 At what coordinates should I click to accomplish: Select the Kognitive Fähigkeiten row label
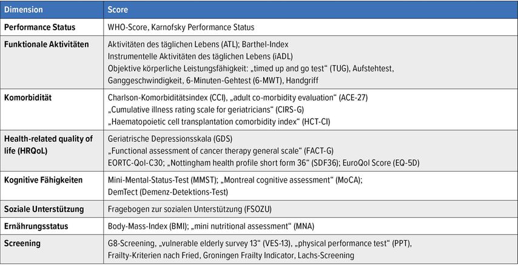pos(43,180)
